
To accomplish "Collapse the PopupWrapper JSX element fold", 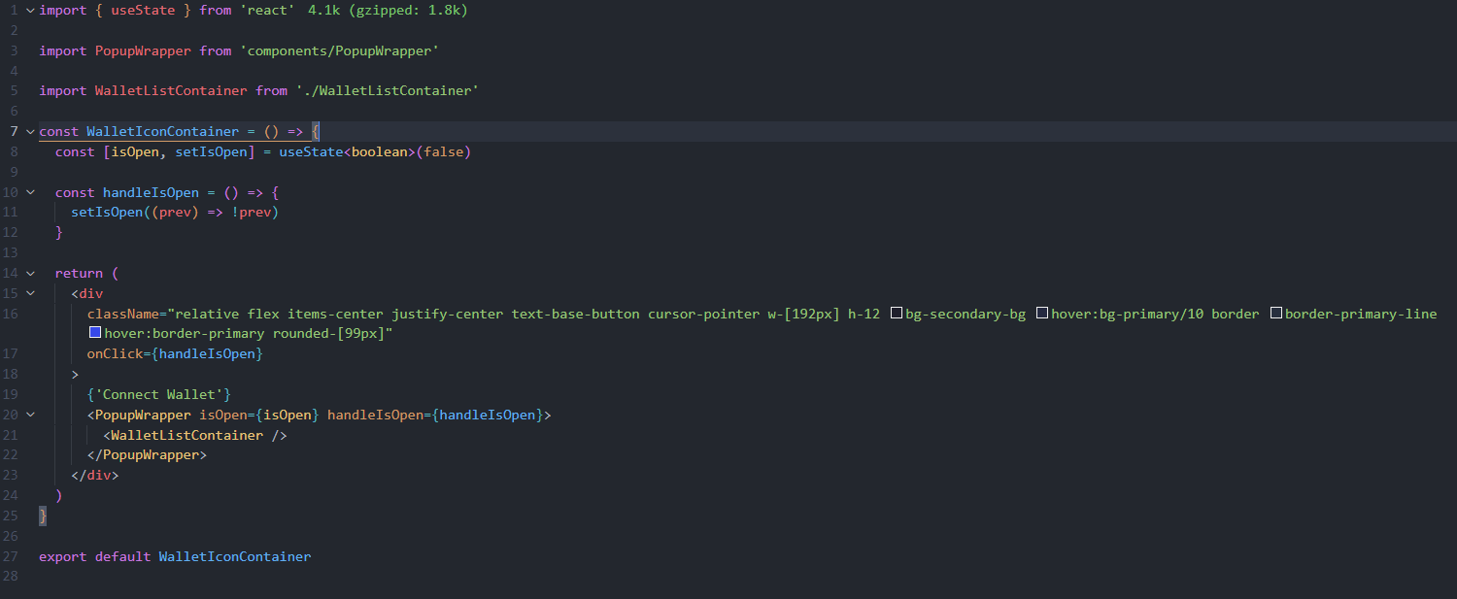I will click(29, 414).
